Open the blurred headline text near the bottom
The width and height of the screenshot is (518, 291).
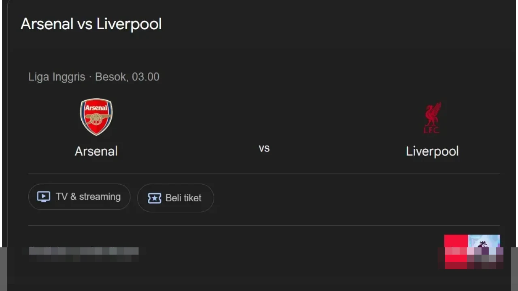point(83,251)
